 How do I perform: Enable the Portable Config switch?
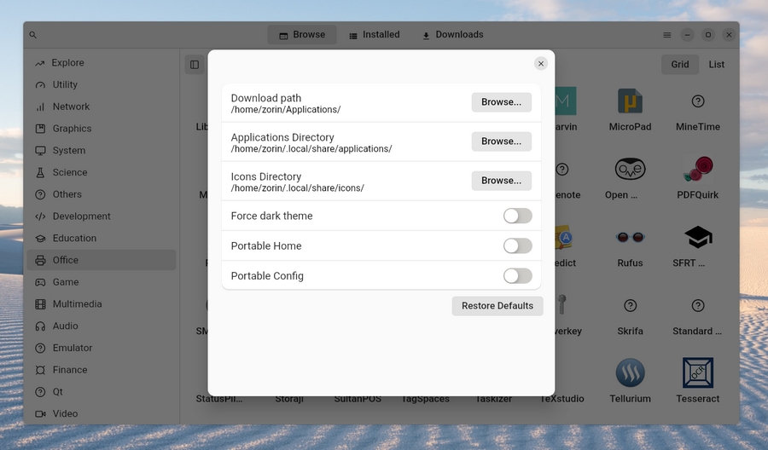tap(517, 275)
